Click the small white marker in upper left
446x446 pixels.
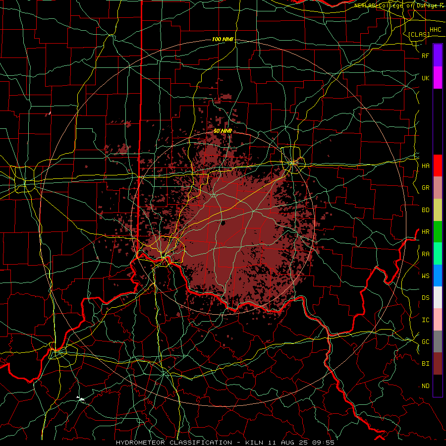pyautogui.click(x=50, y=113)
